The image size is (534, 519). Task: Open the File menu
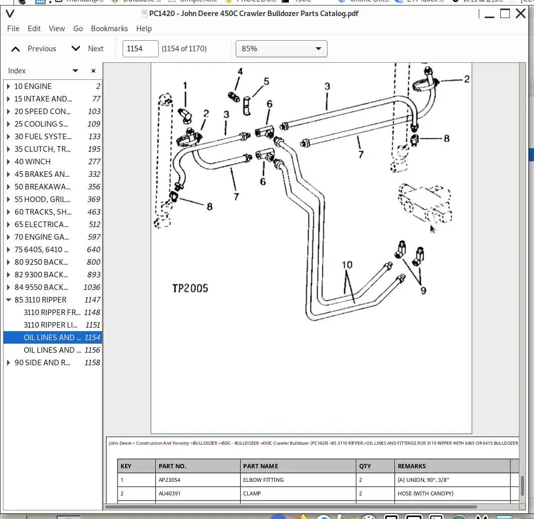[13, 29]
